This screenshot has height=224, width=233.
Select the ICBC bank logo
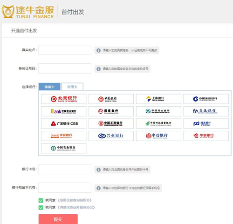111,123
